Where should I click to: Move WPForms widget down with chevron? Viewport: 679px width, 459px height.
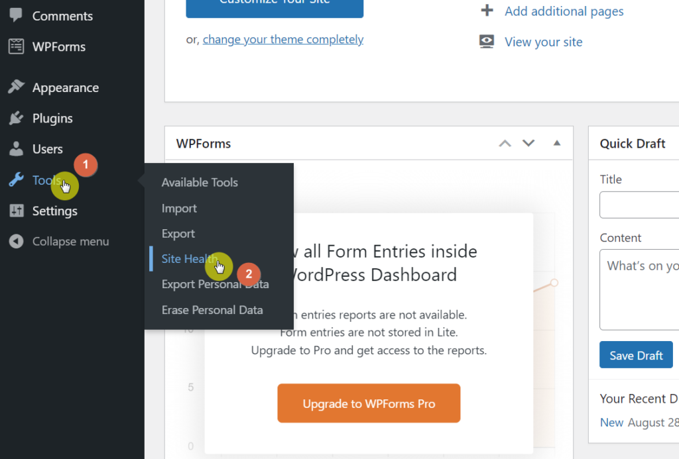(x=528, y=143)
